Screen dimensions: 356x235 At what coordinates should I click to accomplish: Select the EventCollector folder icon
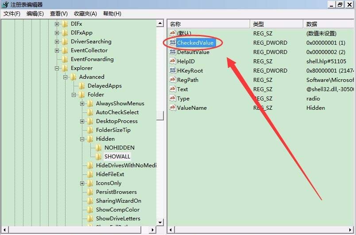(65, 50)
